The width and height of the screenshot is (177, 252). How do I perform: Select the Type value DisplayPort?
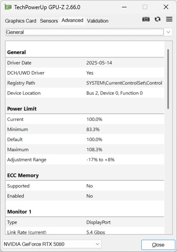coord(98,222)
